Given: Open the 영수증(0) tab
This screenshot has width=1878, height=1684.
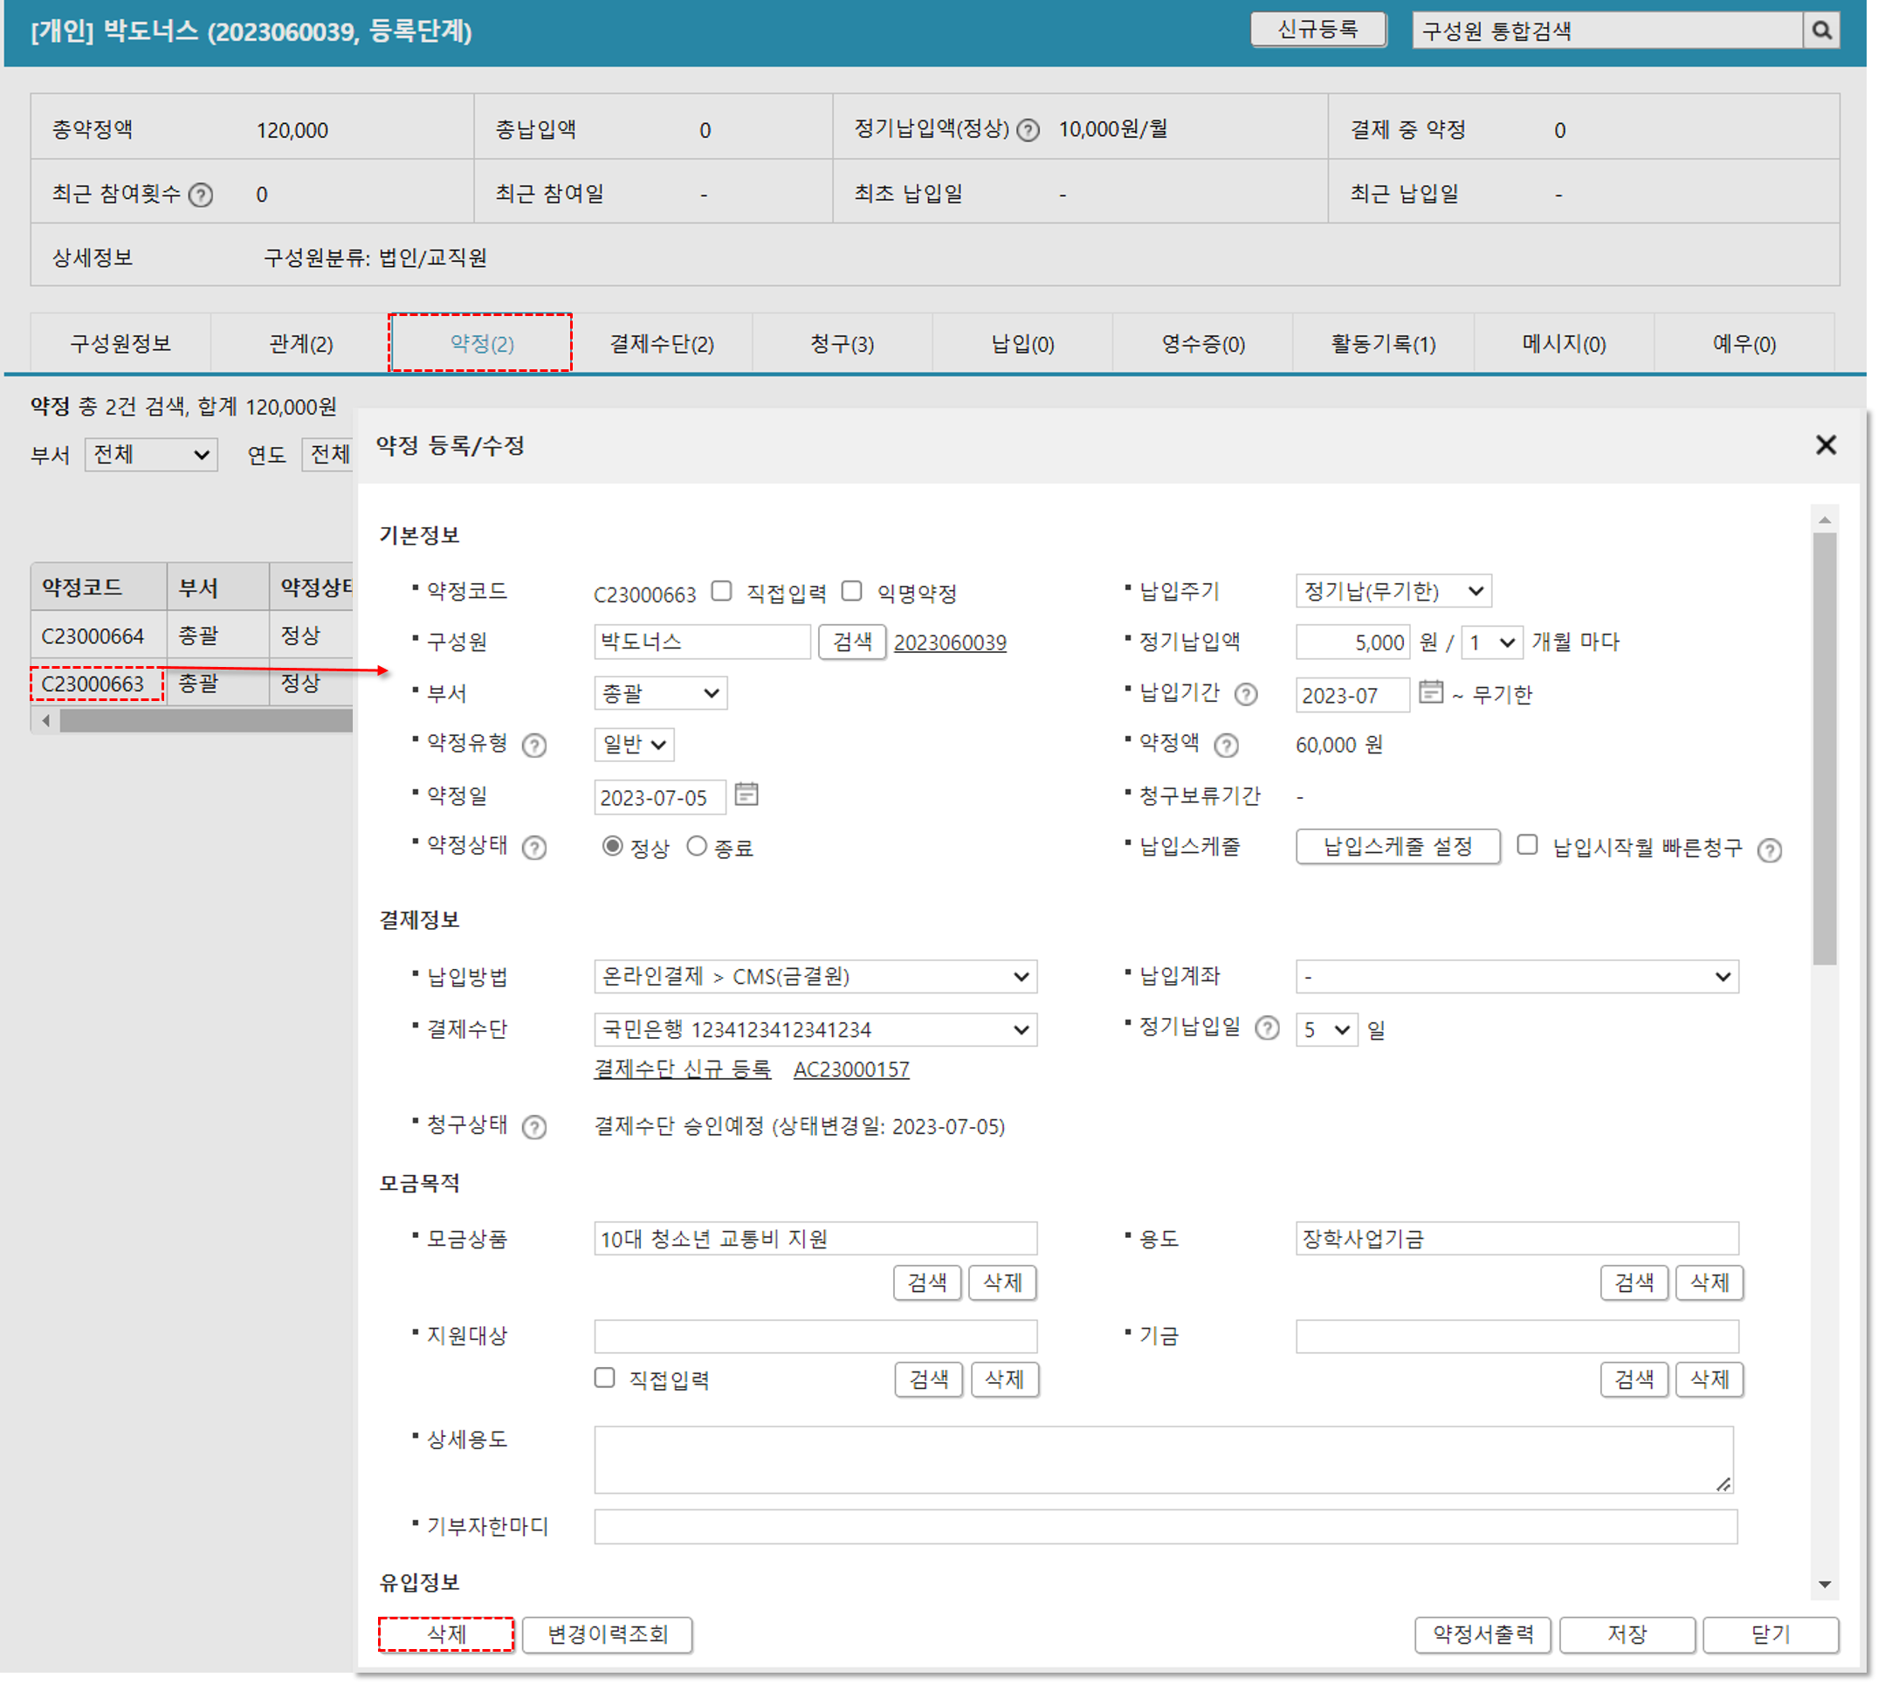Looking at the screenshot, I should coord(1204,344).
